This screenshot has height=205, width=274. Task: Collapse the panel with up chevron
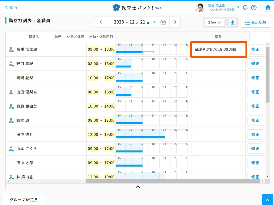(x=138, y=187)
